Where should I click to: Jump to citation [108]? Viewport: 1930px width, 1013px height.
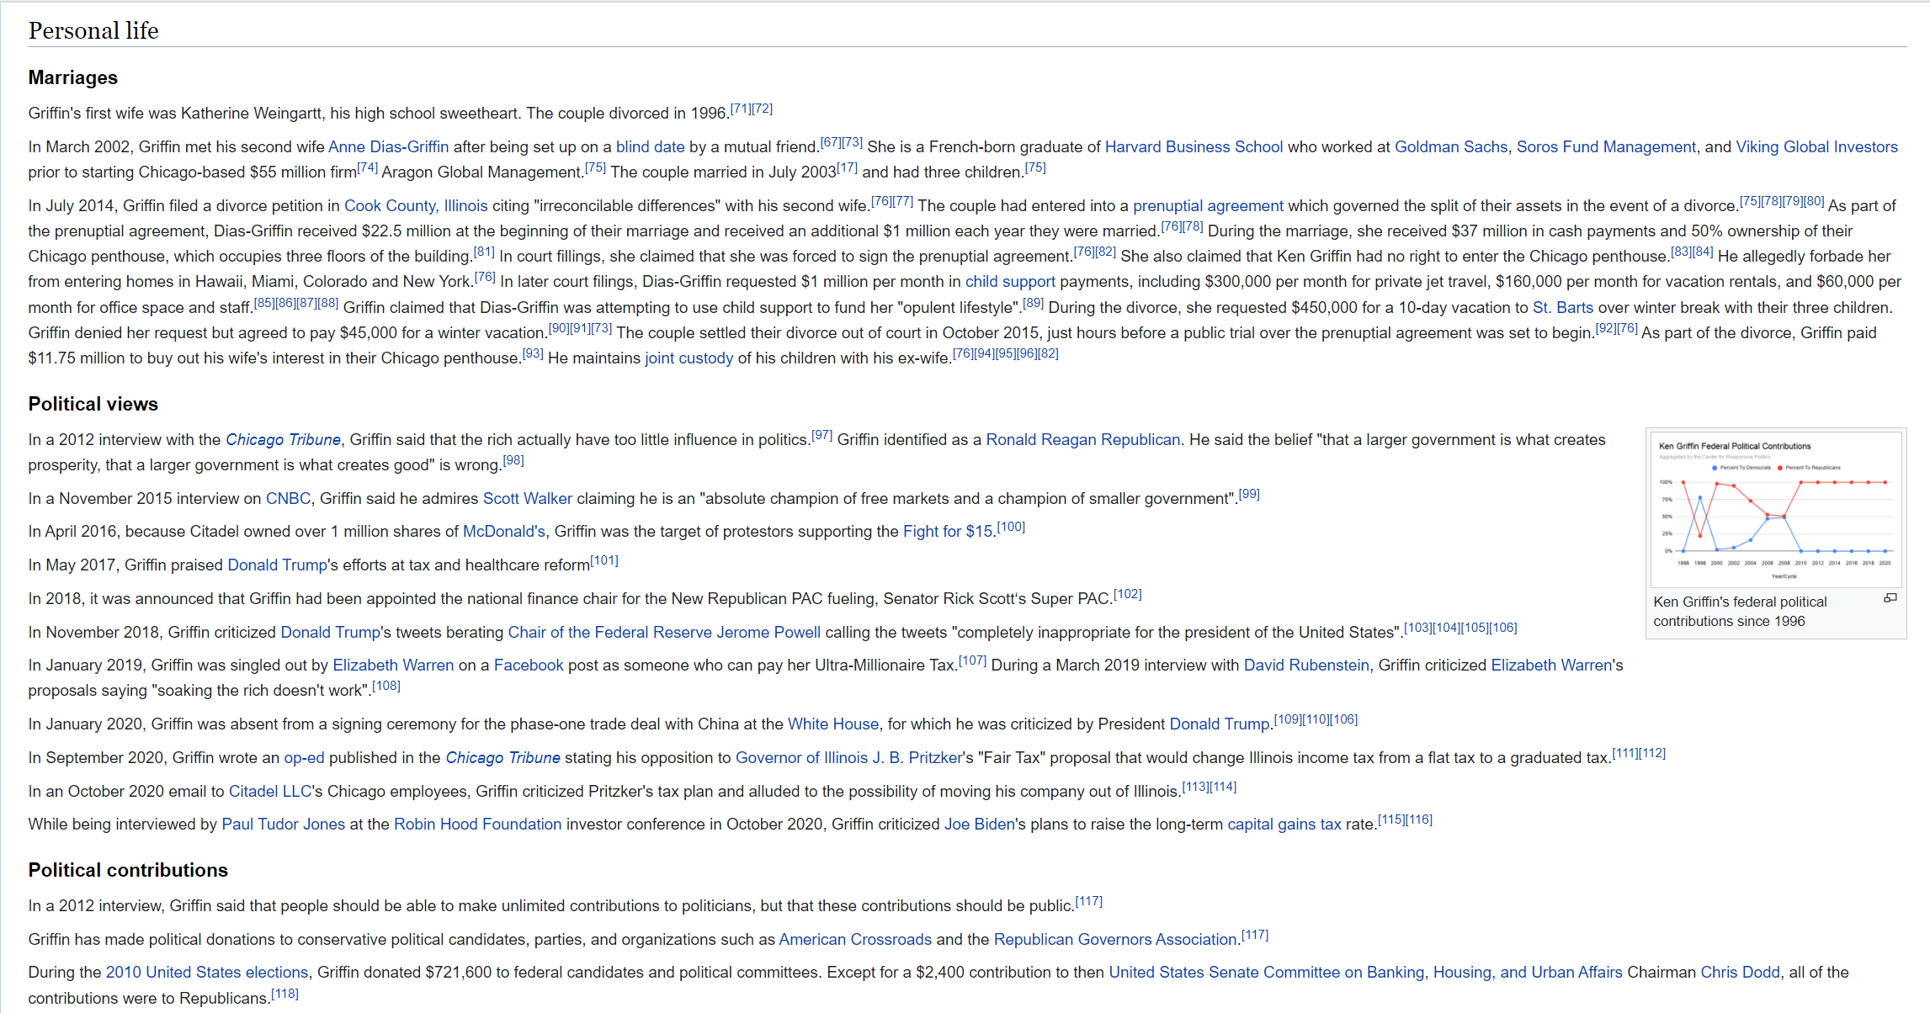click(x=386, y=686)
